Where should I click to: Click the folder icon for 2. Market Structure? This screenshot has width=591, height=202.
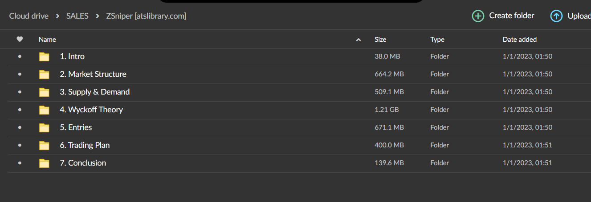pyautogui.click(x=44, y=75)
